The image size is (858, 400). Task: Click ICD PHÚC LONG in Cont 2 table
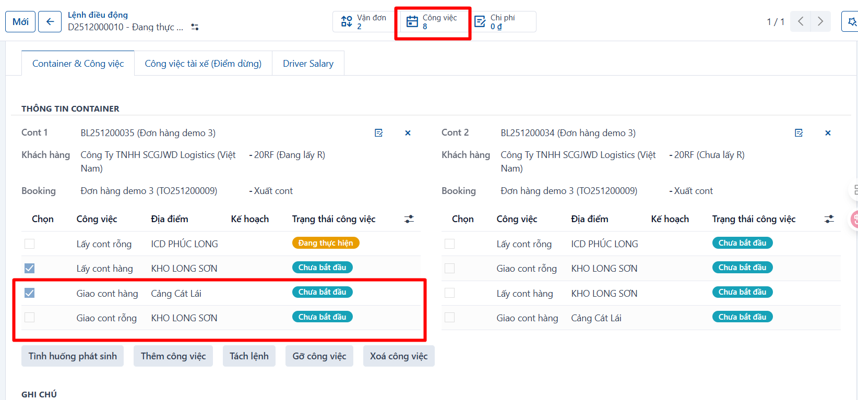(x=604, y=244)
